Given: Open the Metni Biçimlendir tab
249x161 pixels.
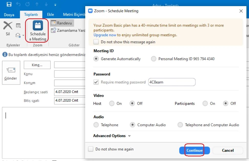Looking at the screenshot, I should click(x=74, y=15).
